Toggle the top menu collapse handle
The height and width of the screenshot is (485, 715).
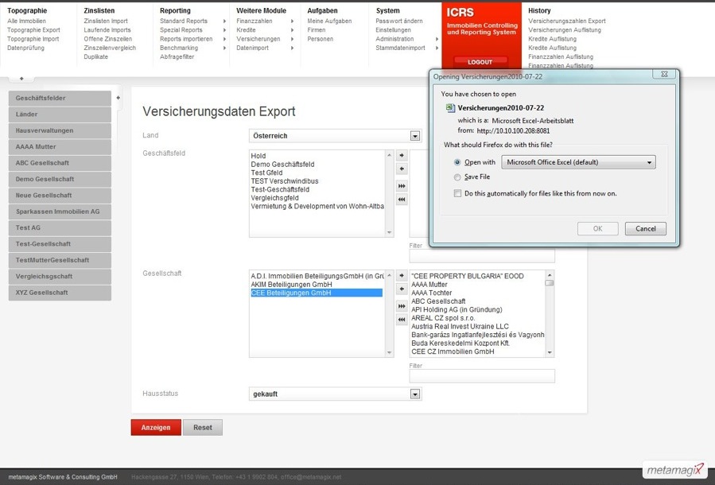pos(21,79)
